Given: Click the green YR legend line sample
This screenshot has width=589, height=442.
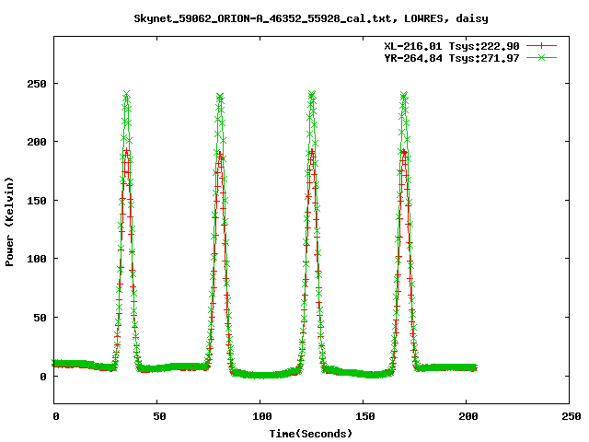Looking at the screenshot, I should 543,58.
